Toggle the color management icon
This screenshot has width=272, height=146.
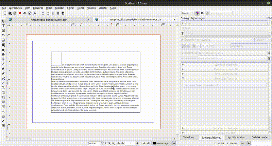coord(197,13)
